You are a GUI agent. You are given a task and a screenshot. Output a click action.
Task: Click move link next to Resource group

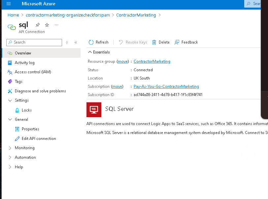pyautogui.click(x=123, y=61)
